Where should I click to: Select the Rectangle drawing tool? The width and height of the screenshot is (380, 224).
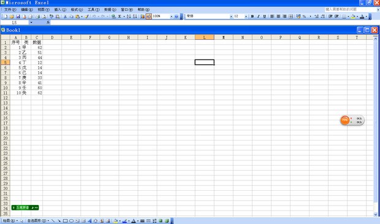[x=65, y=221]
